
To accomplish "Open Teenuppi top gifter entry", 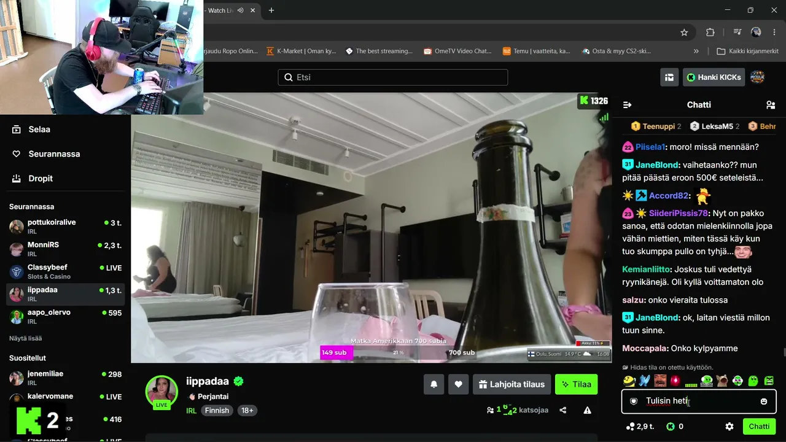I will (656, 126).
